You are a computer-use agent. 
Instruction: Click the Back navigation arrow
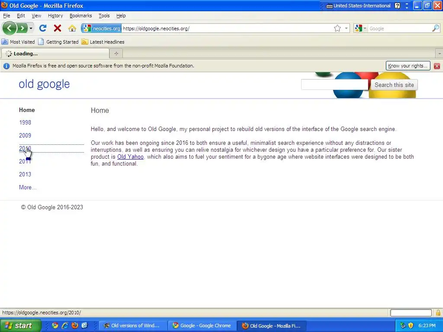point(9,28)
